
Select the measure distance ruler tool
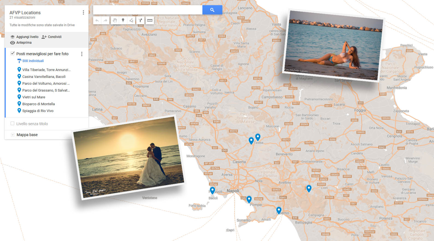(x=150, y=20)
